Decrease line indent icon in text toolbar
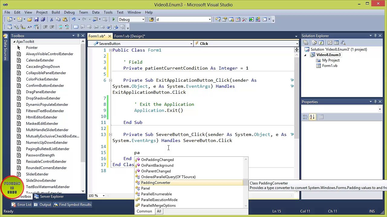 45,27
